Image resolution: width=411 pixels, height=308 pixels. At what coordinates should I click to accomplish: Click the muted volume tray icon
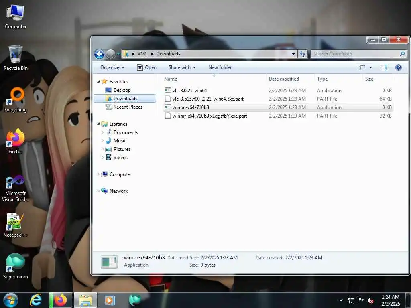(370, 300)
